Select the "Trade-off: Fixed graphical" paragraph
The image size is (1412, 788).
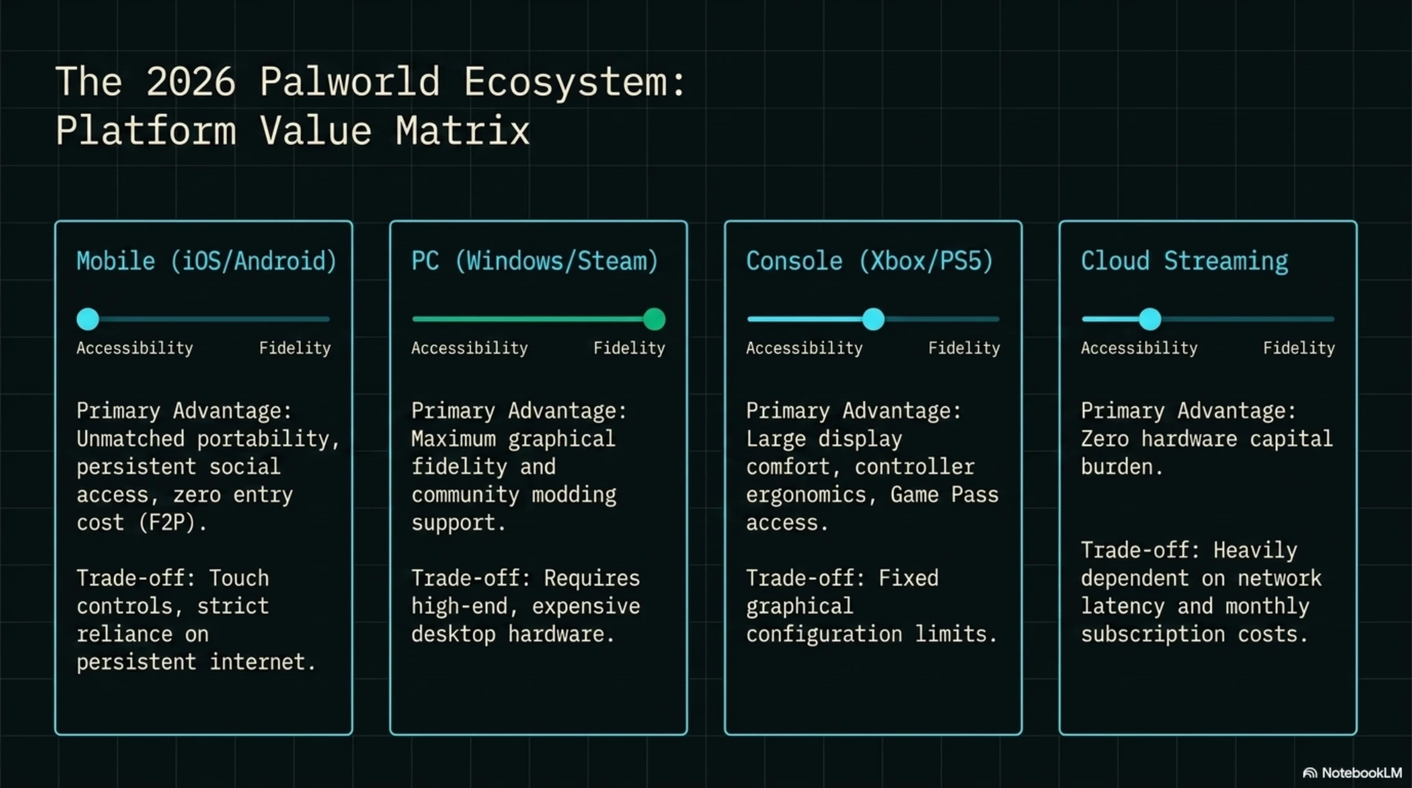point(872,606)
